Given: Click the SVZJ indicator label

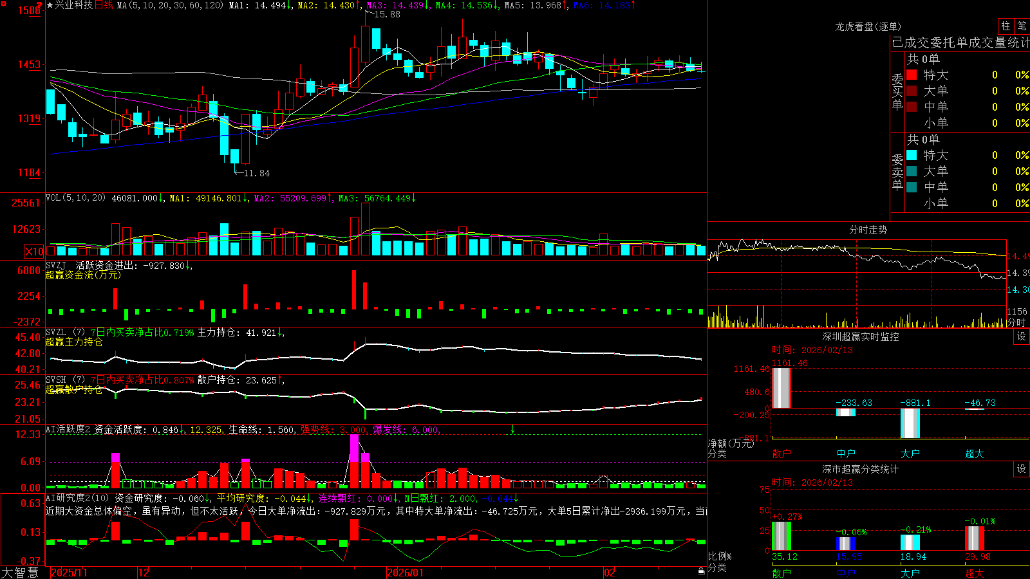Looking at the screenshot, I should [x=56, y=265].
